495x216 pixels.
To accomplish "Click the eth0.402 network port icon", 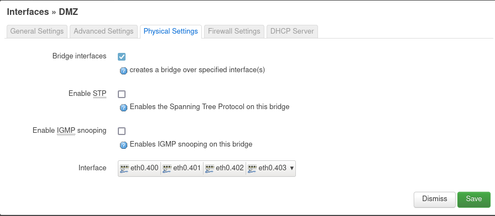I will [210, 169].
